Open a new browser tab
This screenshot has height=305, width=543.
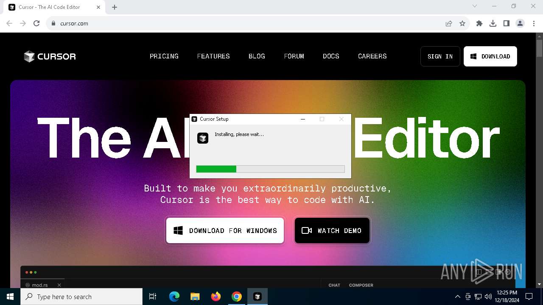point(115,7)
